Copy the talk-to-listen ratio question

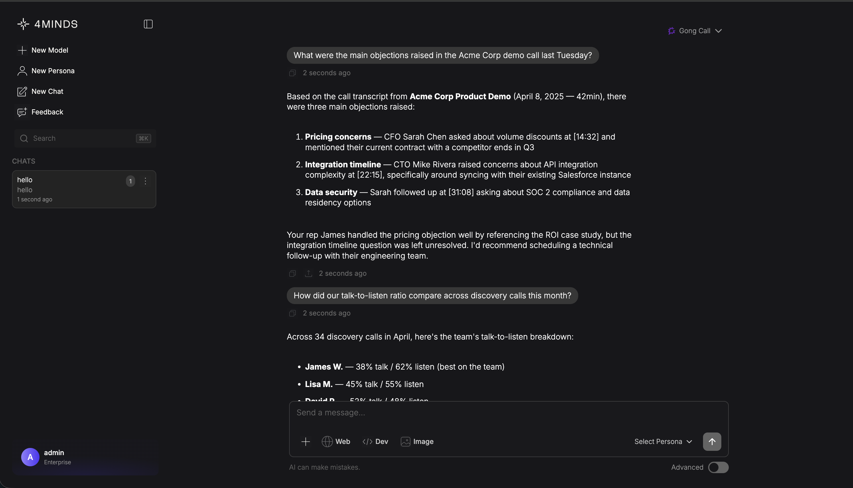tap(292, 313)
